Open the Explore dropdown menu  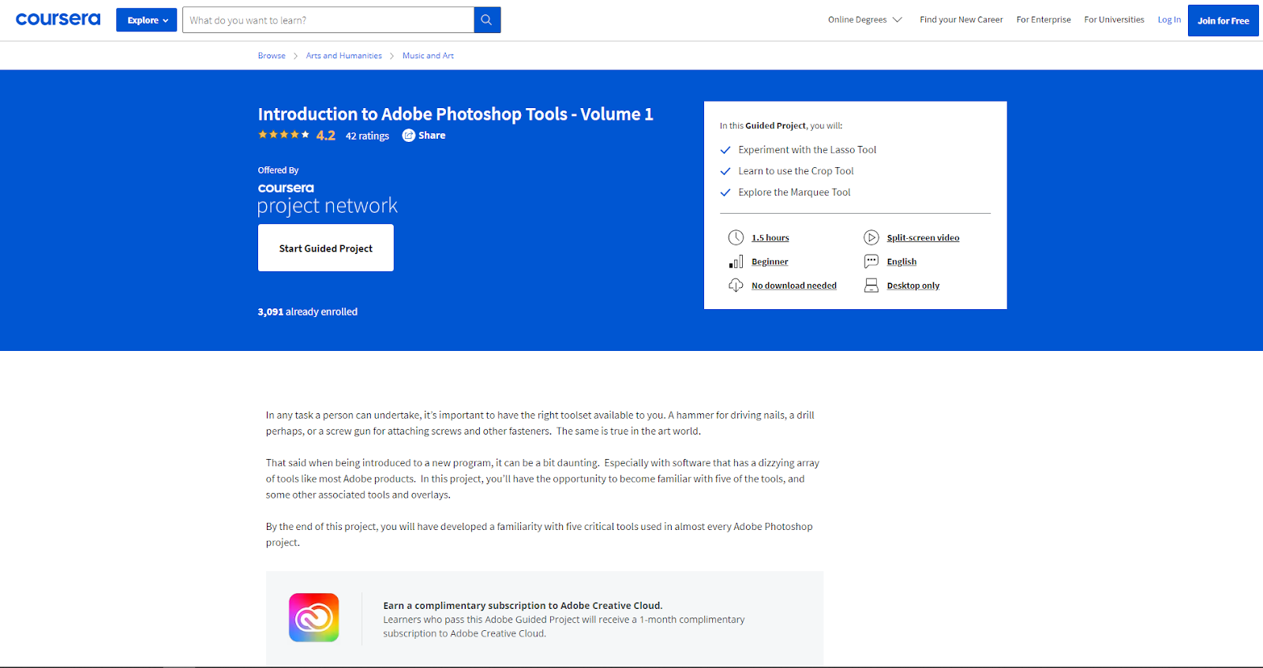pyautogui.click(x=147, y=21)
